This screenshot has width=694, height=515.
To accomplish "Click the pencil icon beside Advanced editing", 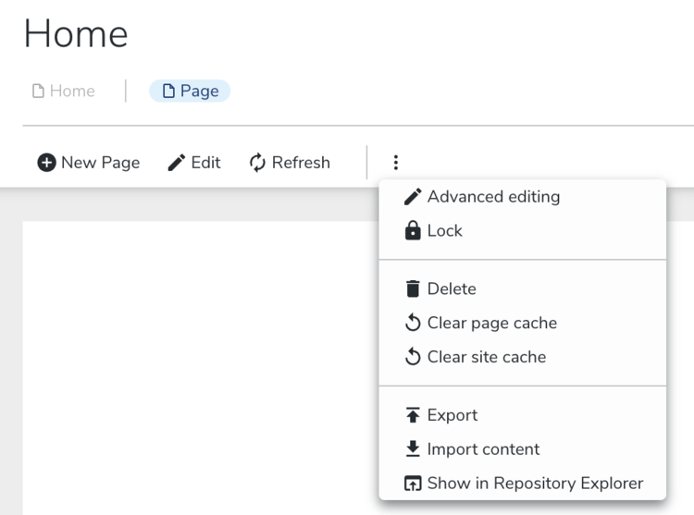I will 413,197.
